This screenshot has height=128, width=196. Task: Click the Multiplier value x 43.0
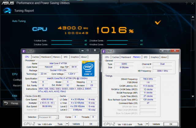47,103
